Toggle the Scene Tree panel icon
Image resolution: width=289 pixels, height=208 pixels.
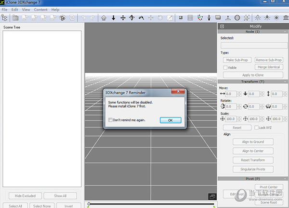4,18
